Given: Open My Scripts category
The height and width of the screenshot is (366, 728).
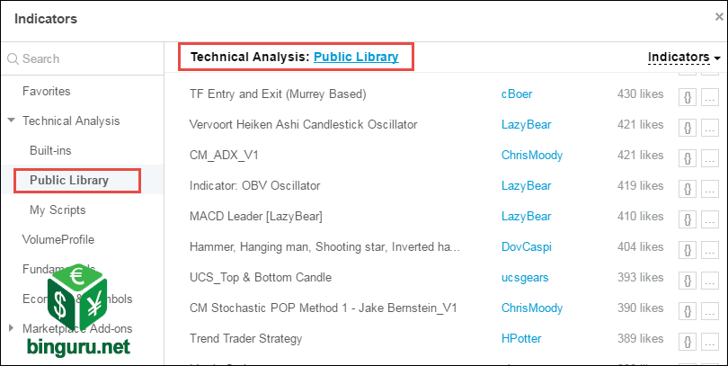Looking at the screenshot, I should pos(58,210).
